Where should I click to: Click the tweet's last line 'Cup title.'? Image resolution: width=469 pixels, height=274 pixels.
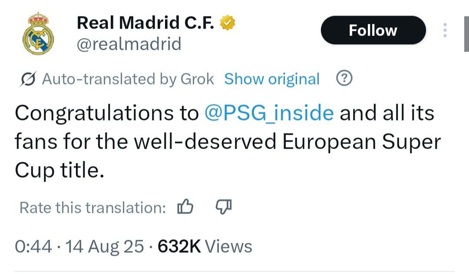(59, 171)
